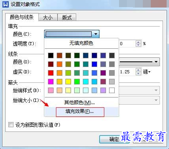Viewport: 169px width, 149px height.
Task: Pick the olive swatch in second row
Action: click(x=68, y=64)
